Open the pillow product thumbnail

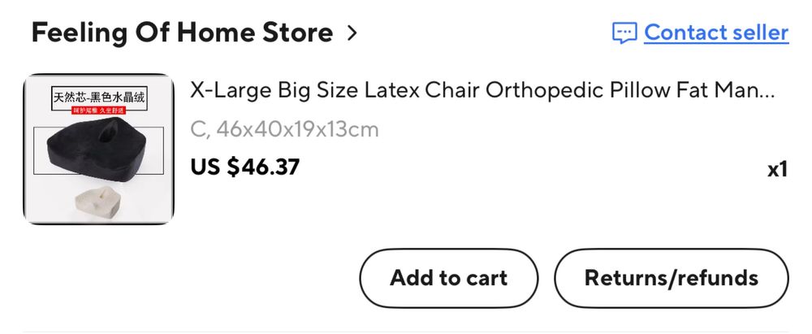point(99,150)
